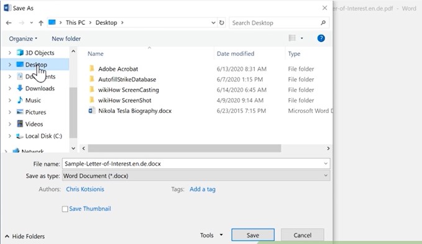Click the Downloads arrow icon
Screen dimensions: 422x244
tap(20, 88)
